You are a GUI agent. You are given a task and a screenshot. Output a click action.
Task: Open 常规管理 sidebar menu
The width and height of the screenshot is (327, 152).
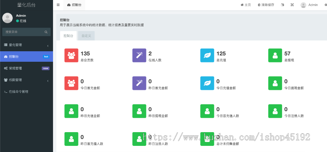(27, 68)
